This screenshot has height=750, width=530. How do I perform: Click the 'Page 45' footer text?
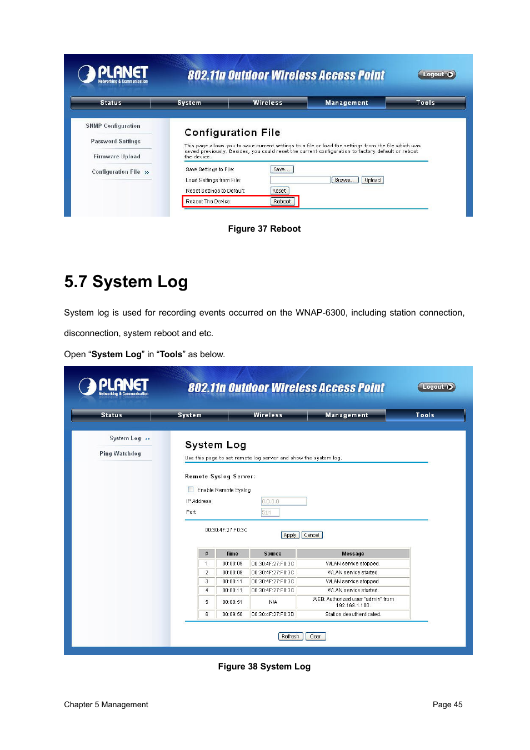[448, 704]
